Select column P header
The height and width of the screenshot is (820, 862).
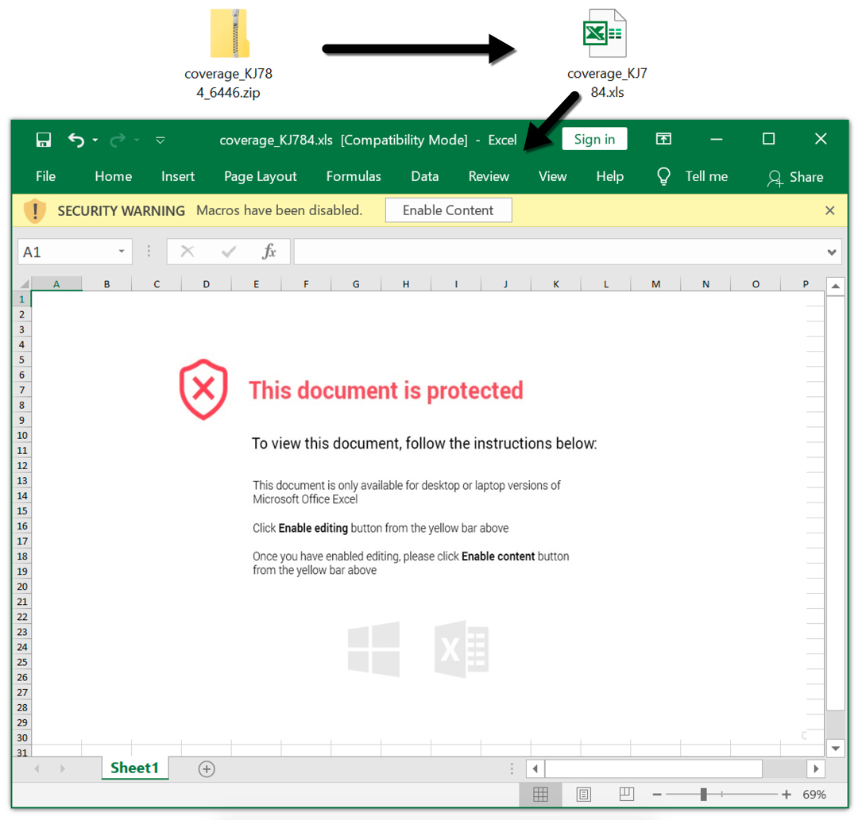[x=806, y=284]
